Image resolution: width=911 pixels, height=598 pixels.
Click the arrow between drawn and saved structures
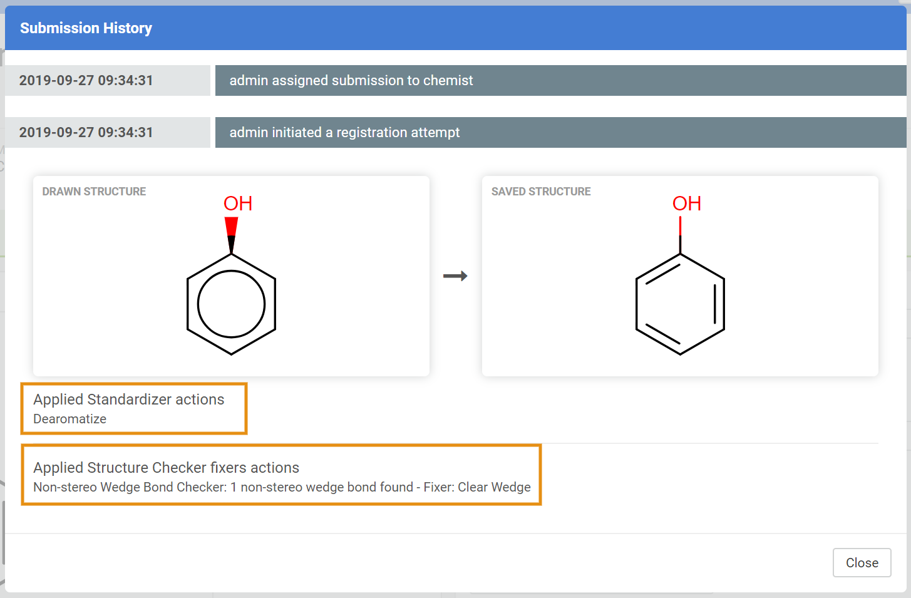[455, 276]
